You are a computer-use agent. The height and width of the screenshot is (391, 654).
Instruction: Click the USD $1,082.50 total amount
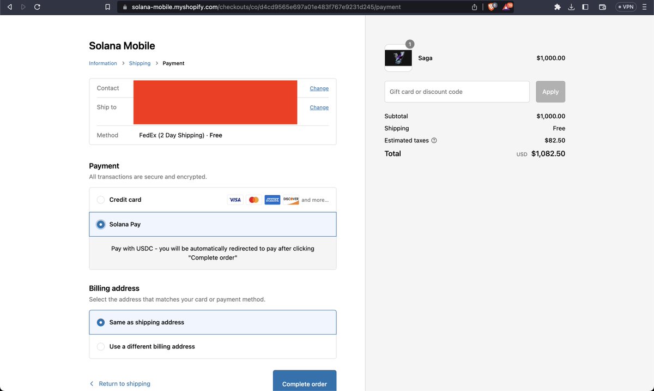click(x=541, y=154)
